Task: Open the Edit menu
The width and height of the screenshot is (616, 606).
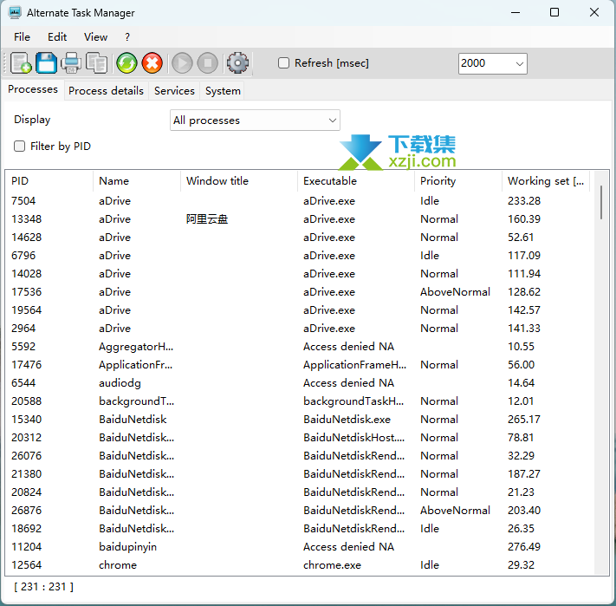Action: pos(57,37)
